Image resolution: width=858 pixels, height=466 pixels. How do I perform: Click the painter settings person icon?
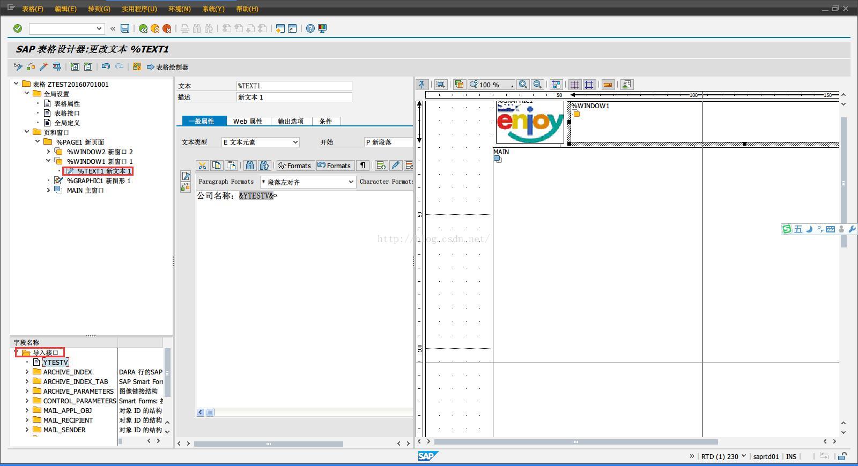(x=626, y=85)
